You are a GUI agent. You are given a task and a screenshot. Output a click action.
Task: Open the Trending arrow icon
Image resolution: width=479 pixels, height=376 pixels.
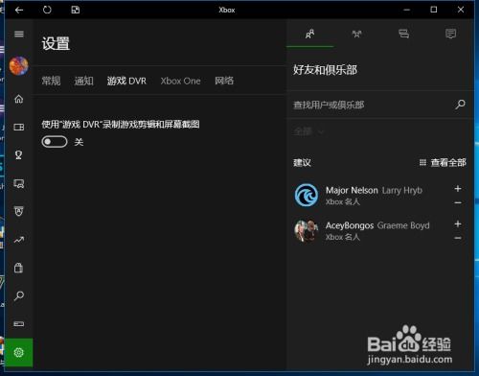tap(19, 240)
